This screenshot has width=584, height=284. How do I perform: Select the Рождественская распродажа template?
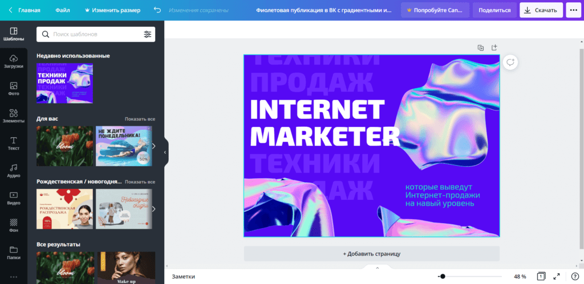(65, 209)
